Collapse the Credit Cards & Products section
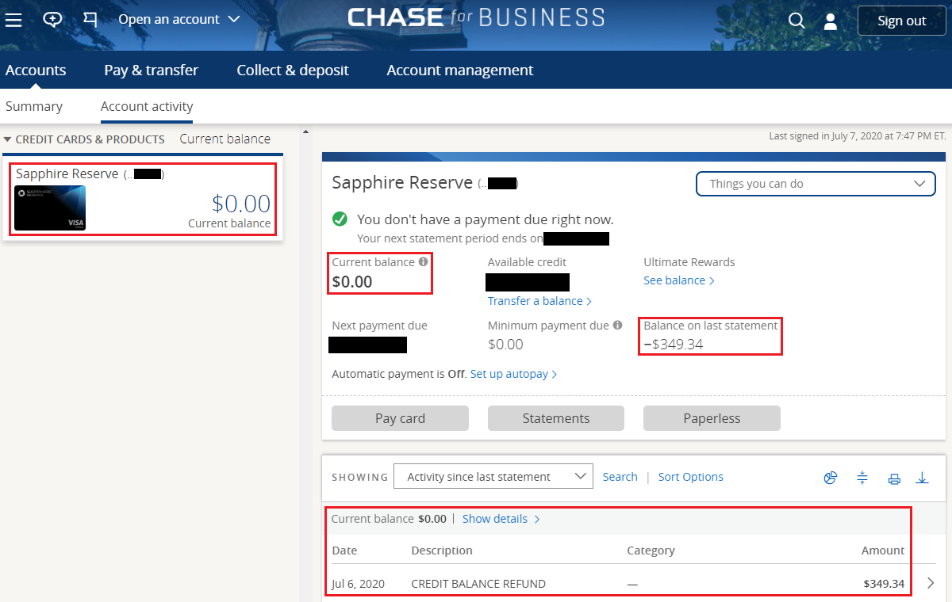Screen dimensions: 952x602 click(x=8, y=139)
